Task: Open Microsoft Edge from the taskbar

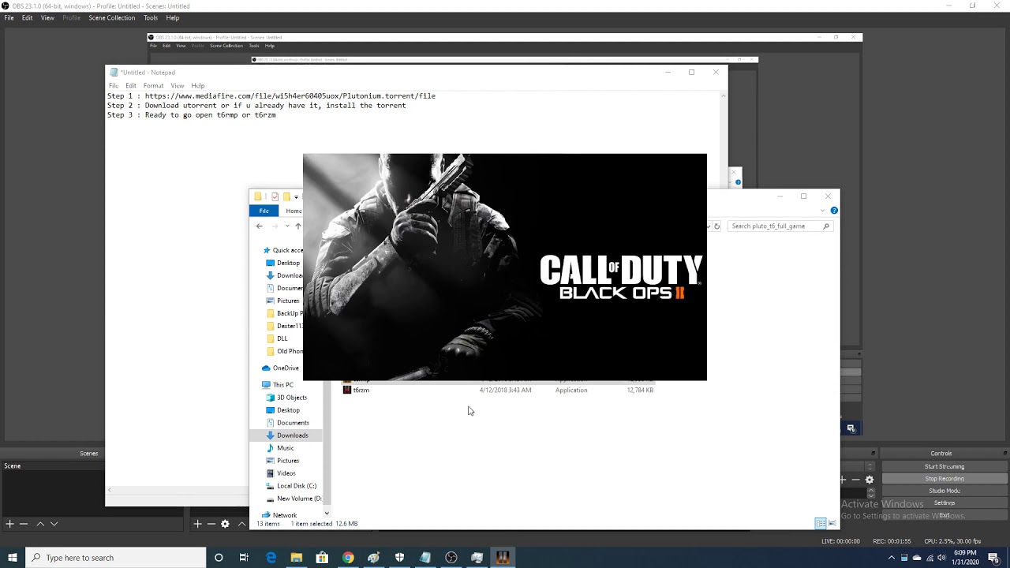Action: [271, 558]
